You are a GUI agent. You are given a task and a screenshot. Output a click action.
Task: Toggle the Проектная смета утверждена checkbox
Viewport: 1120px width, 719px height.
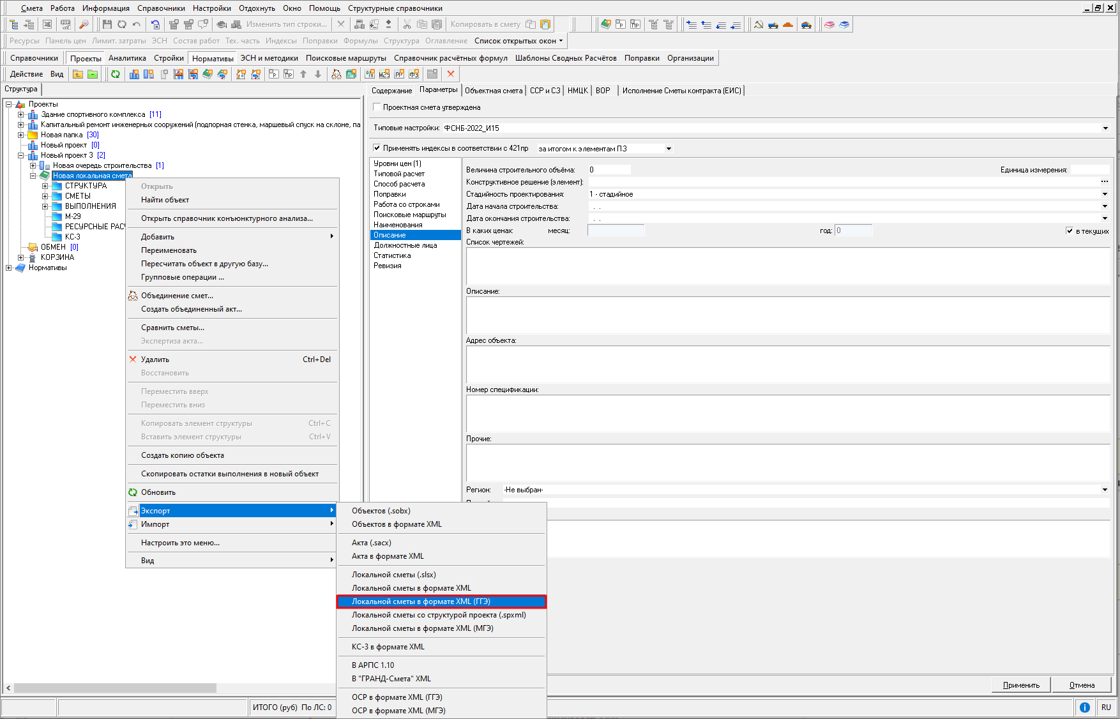[377, 107]
